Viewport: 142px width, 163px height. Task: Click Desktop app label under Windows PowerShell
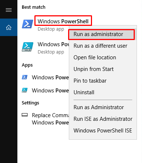tap(51, 29)
